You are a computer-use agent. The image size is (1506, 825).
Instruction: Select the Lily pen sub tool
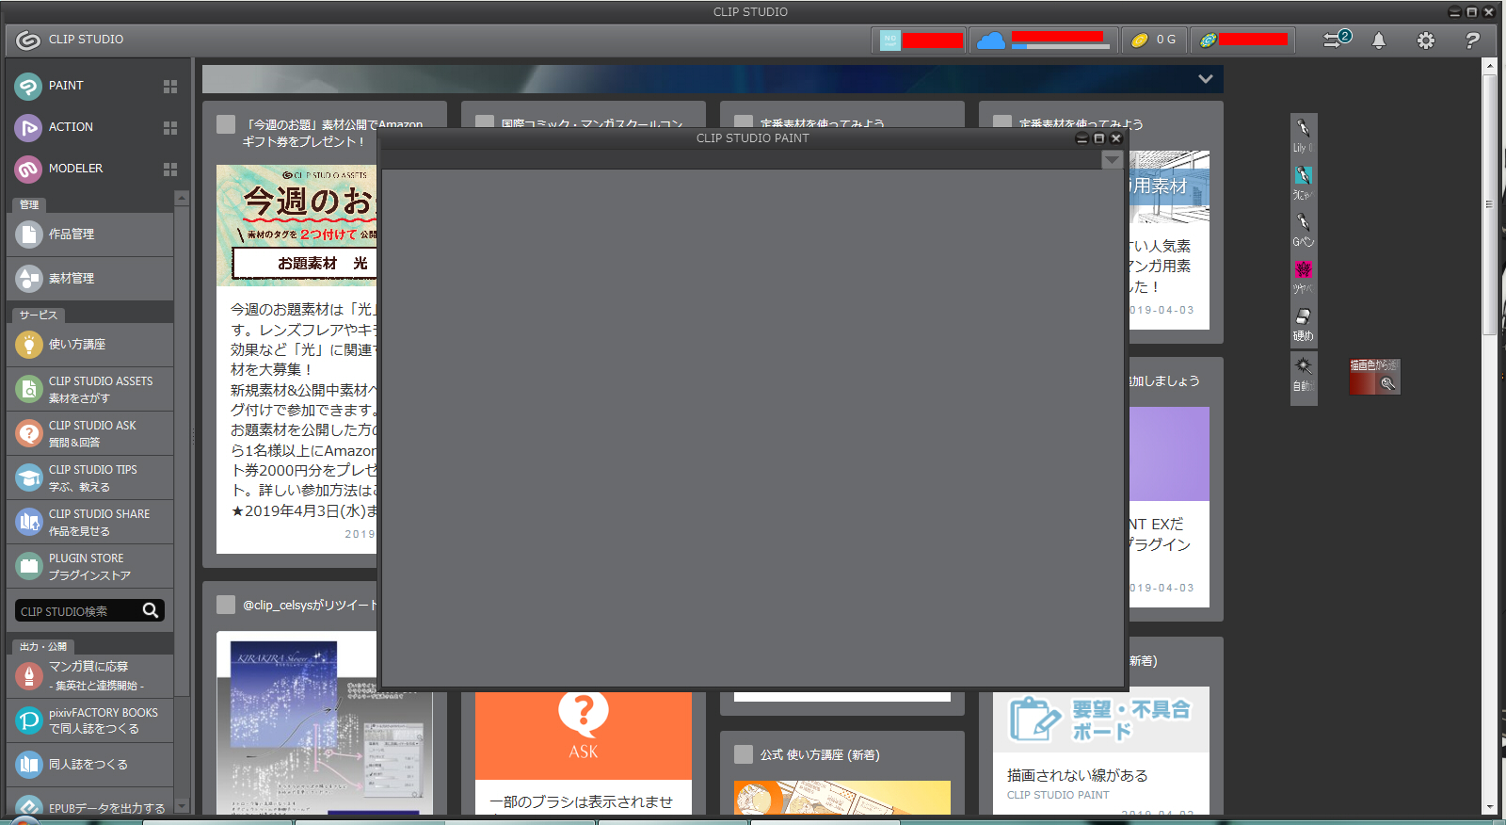(1304, 135)
